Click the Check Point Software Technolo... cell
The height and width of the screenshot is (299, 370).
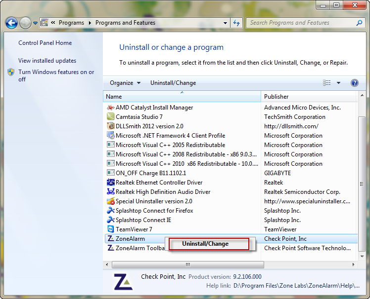(x=307, y=248)
